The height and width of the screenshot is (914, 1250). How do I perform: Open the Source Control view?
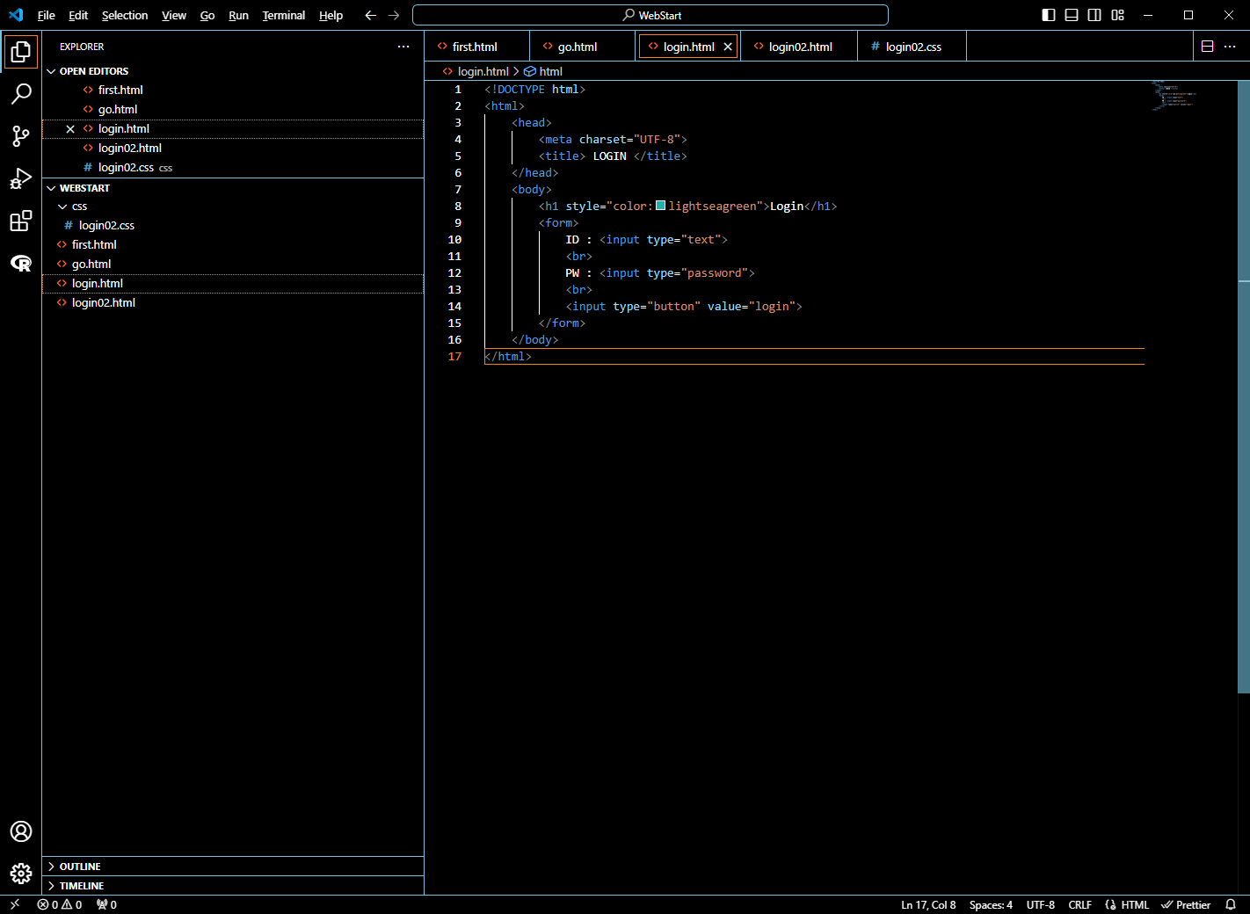click(x=21, y=135)
